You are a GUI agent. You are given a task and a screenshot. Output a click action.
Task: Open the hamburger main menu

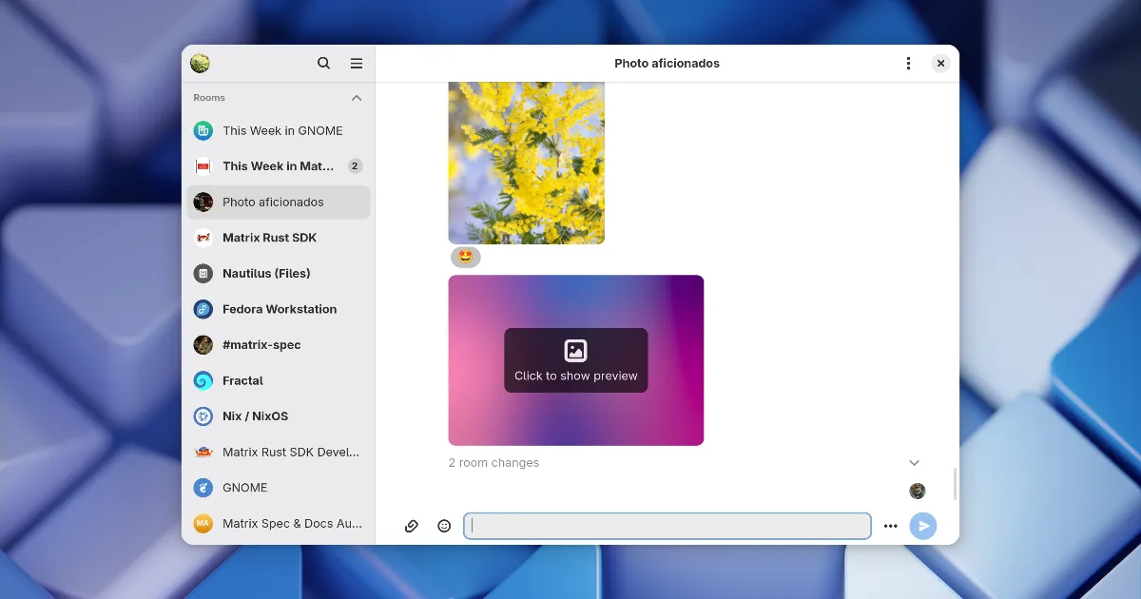click(357, 64)
